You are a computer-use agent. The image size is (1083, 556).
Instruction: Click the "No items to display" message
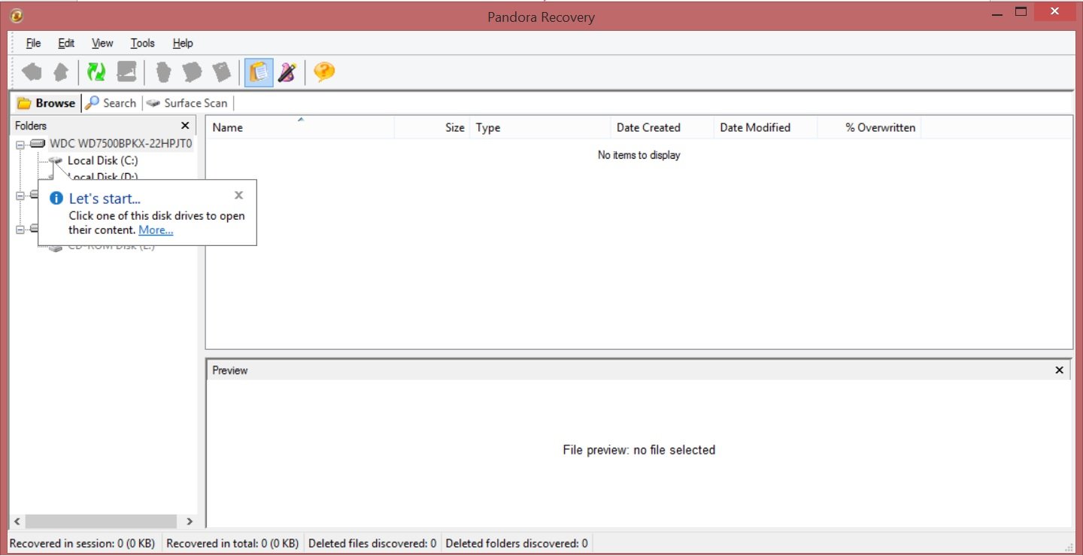639,155
